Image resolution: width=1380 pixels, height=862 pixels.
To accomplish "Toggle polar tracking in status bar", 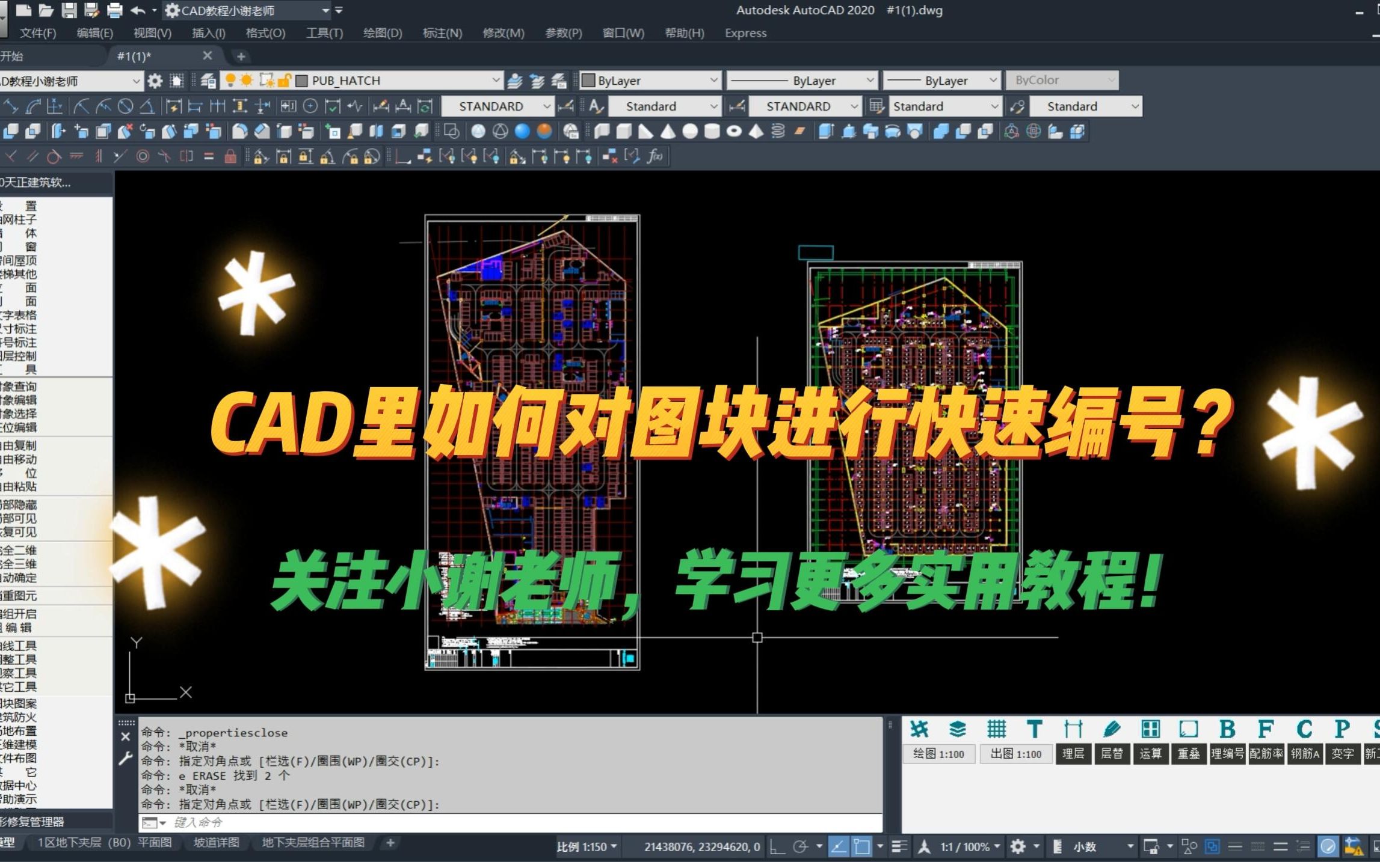I will [x=800, y=847].
